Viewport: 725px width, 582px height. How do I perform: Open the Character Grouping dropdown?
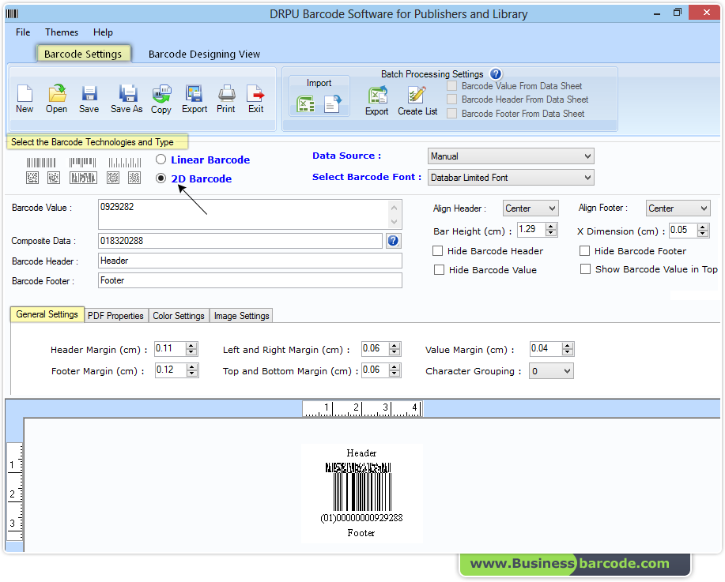[x=552, y=371]
